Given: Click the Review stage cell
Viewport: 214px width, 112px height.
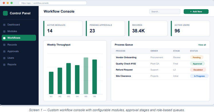Looking at the screenshot, I should point(177,57).
